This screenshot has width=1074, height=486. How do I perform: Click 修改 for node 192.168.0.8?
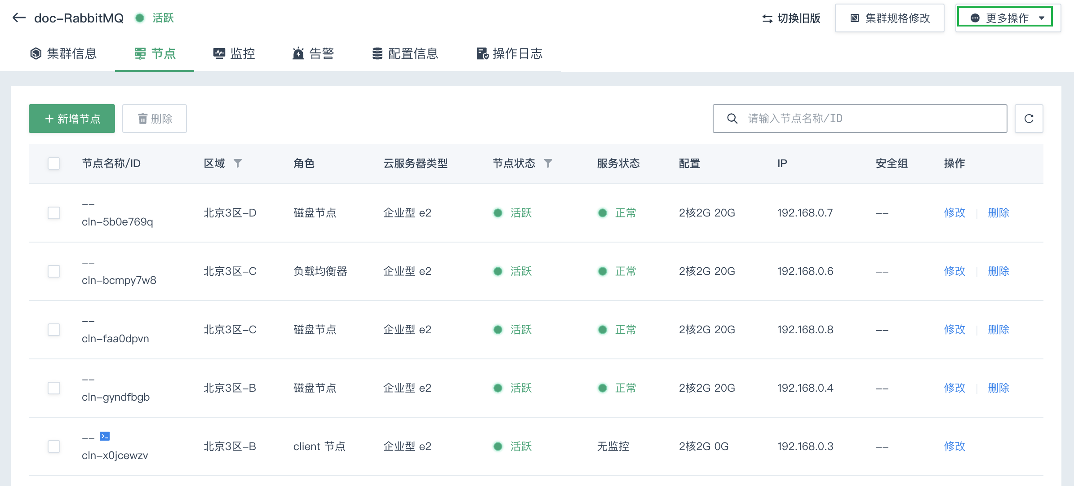[x=954, y=330]
